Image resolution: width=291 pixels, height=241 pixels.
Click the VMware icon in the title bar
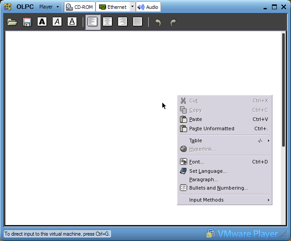coord(8,7)
